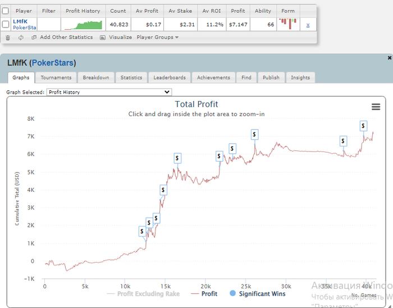The width and height of the screenshot is (393, 308).
Task: Switch to the Graphs tab
Action: coord(21,77)
